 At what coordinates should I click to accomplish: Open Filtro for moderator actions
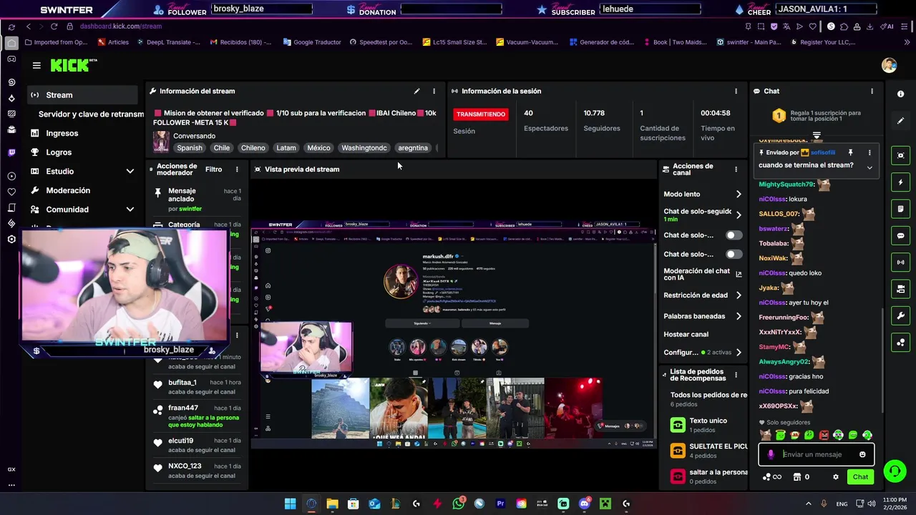(213, 170)
